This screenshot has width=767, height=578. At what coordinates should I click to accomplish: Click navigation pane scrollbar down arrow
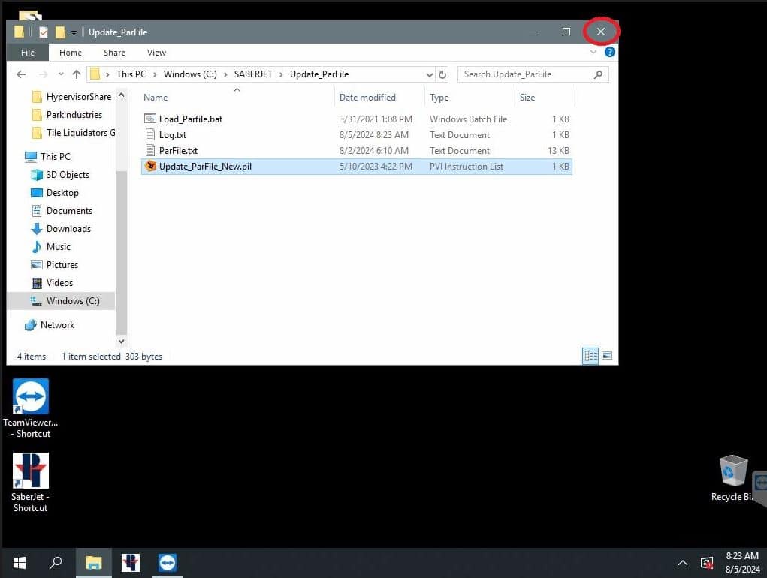tap(121, 341)
